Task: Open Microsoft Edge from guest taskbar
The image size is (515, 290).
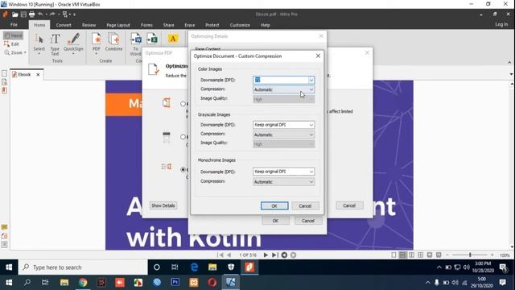Action: click(194, 267)
